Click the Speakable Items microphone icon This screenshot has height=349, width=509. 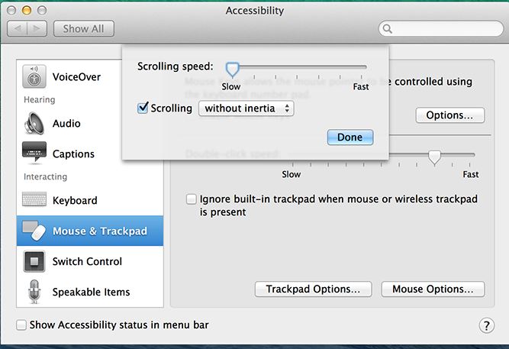[x=34, y=292]
